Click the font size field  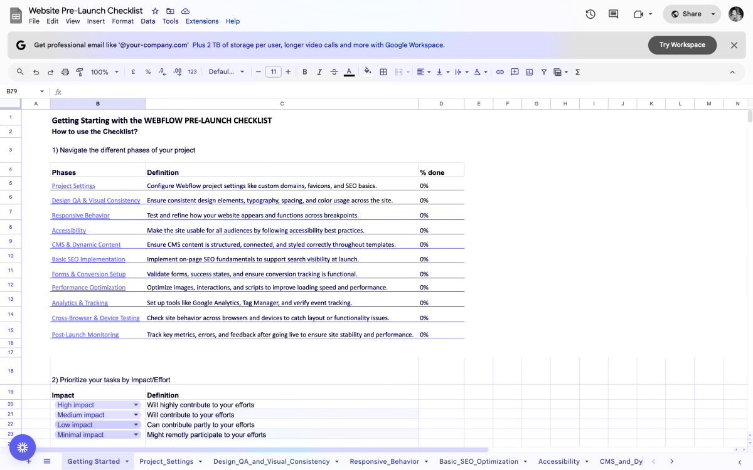tap(273, 72)
